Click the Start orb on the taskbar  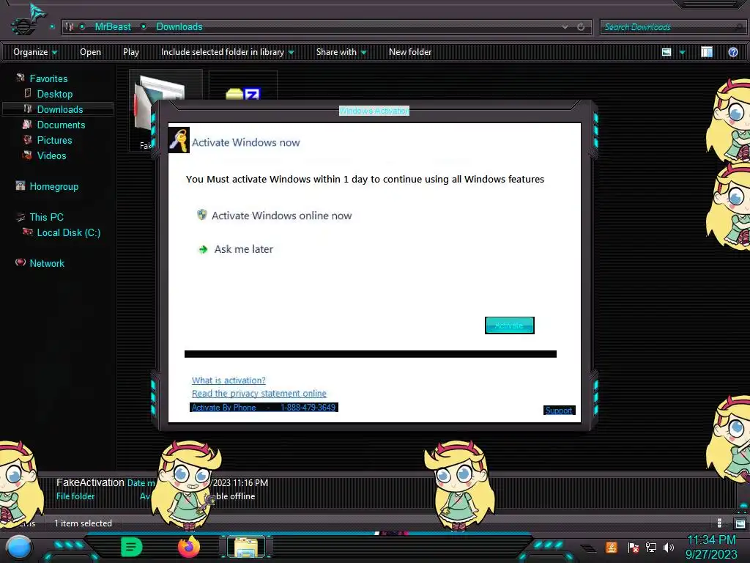point(19,548)
